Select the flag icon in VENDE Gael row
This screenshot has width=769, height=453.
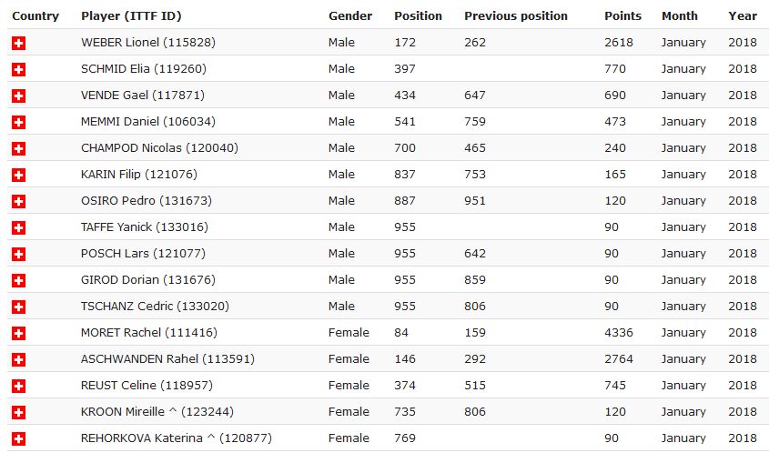click(x=18, y=96)
